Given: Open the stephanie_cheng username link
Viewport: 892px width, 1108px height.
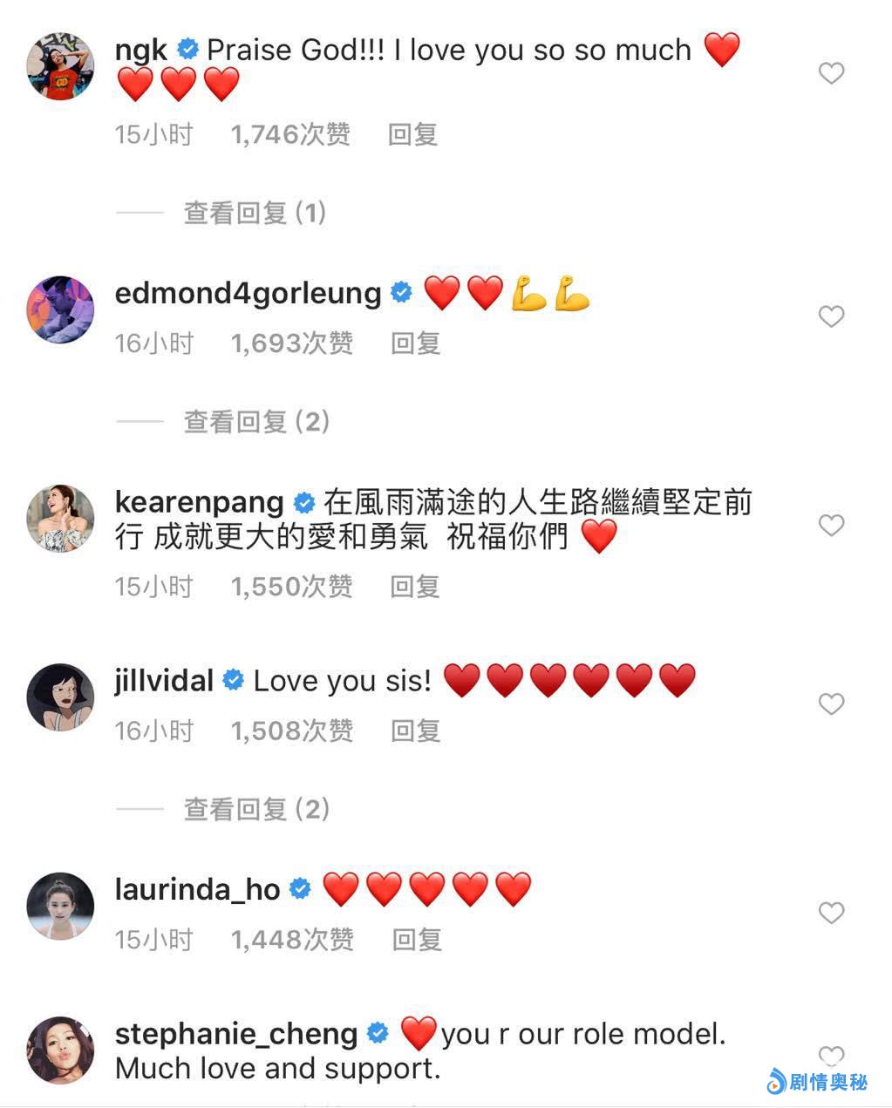Looking at the screenshot, I should click(x=236, y=1034).
